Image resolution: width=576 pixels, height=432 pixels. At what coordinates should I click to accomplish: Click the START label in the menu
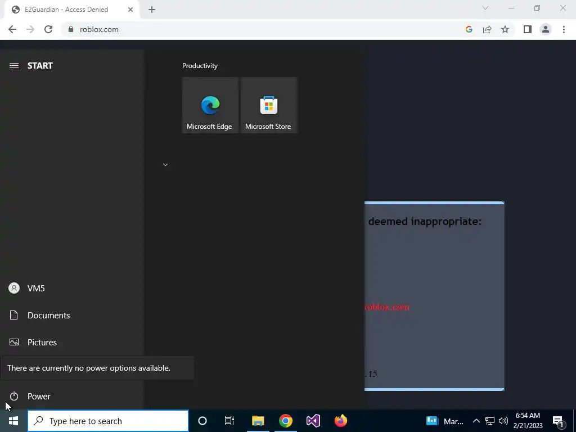40,66
